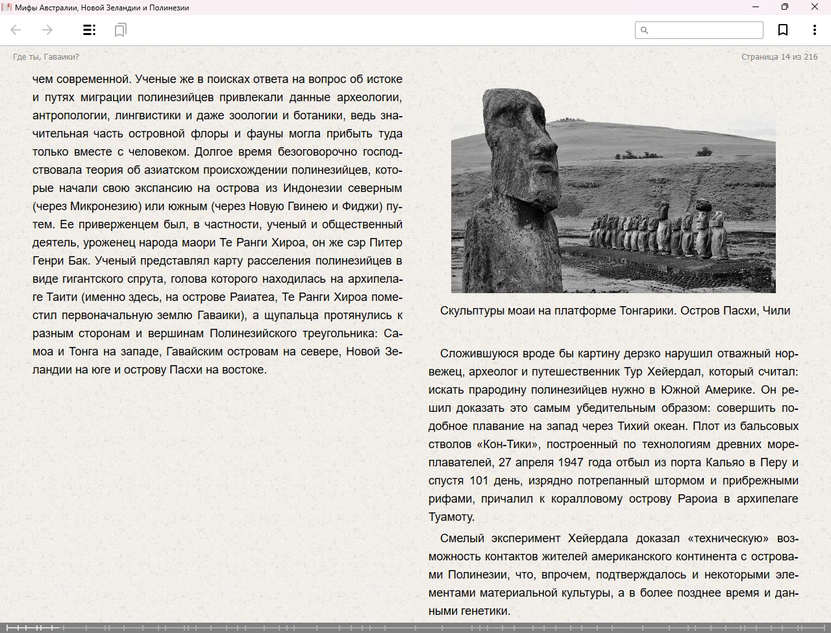Minimize the reader window
Image resolution: width=831 pixels, height=633 pixels.
pos(755,7)
